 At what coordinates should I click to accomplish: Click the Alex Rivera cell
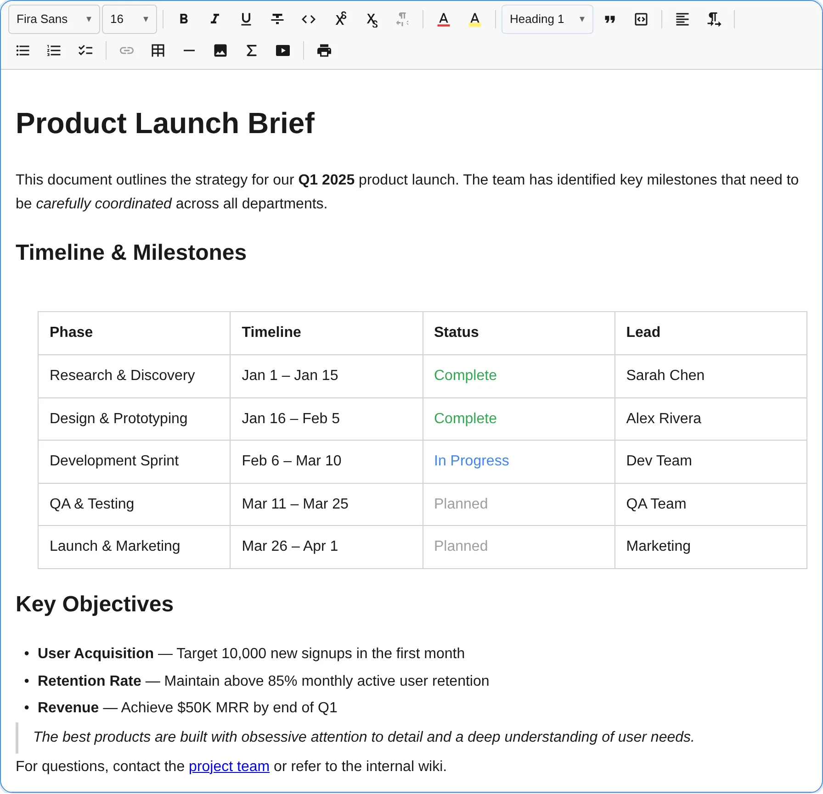click(x=711, y=419)
